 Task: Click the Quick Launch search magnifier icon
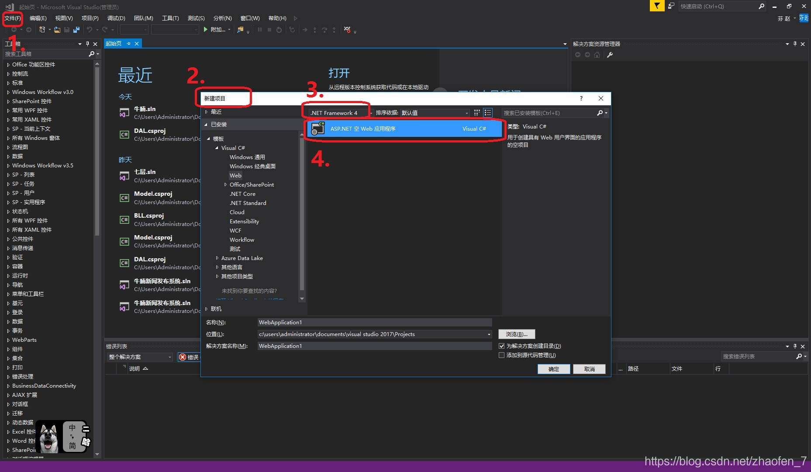click(761, 6)
